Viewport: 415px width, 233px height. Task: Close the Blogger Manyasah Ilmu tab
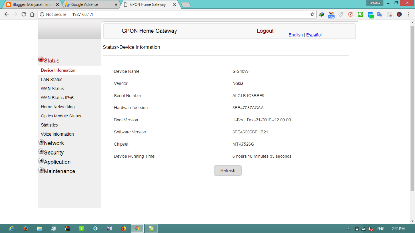(x=57, y=4)
